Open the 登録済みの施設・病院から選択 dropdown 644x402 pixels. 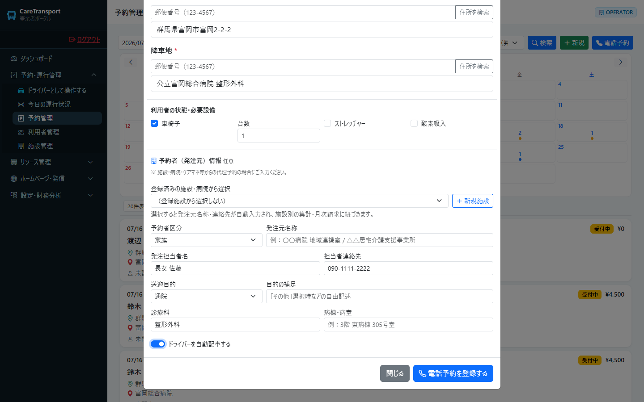tap(299, 201)
